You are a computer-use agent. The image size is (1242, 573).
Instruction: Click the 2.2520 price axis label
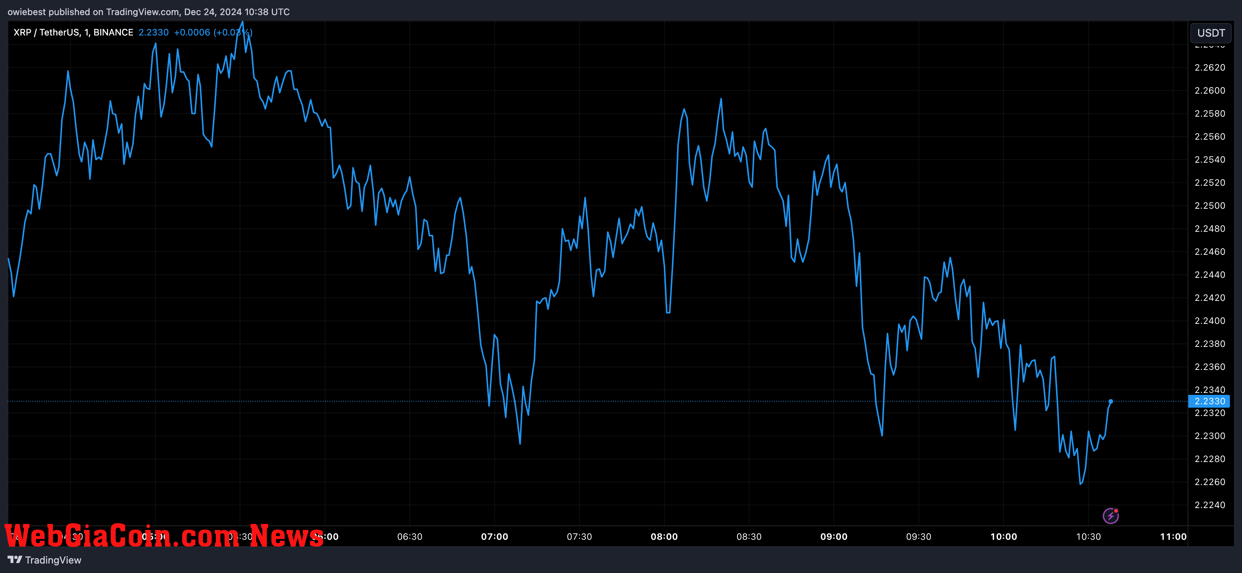click(x=1210, y=182)
